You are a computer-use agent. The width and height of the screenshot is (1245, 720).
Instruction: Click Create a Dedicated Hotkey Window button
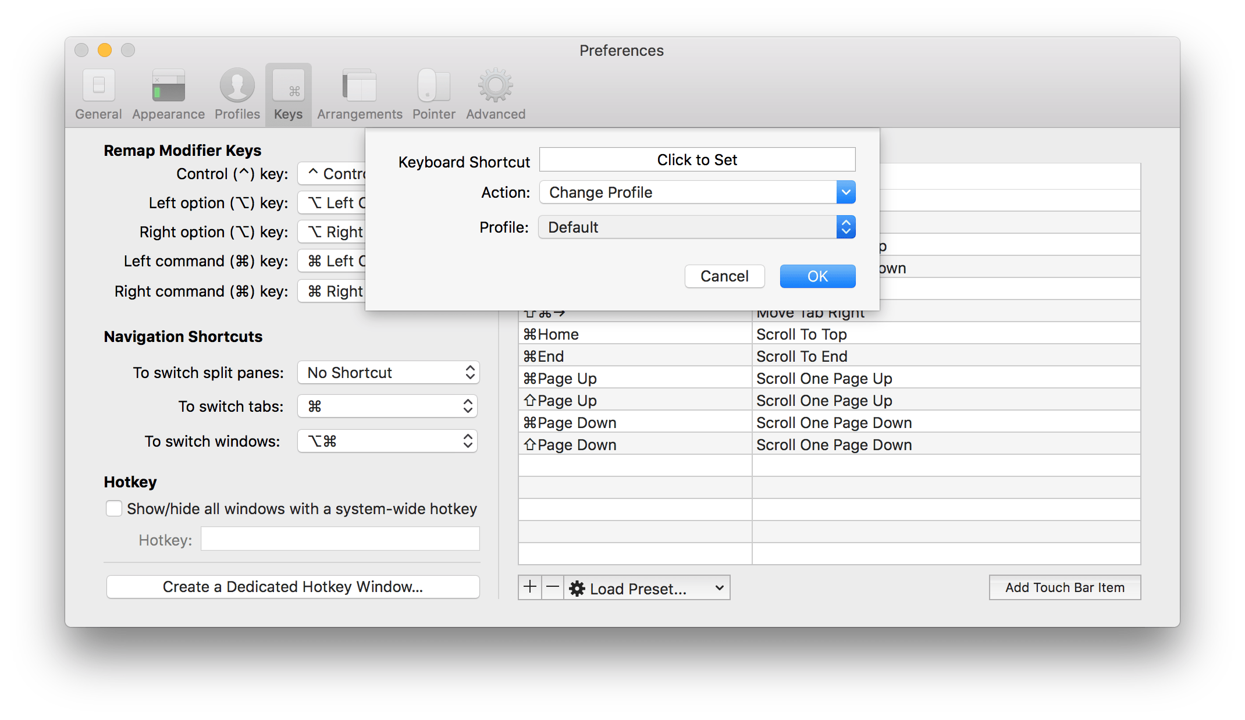point(293,587)
